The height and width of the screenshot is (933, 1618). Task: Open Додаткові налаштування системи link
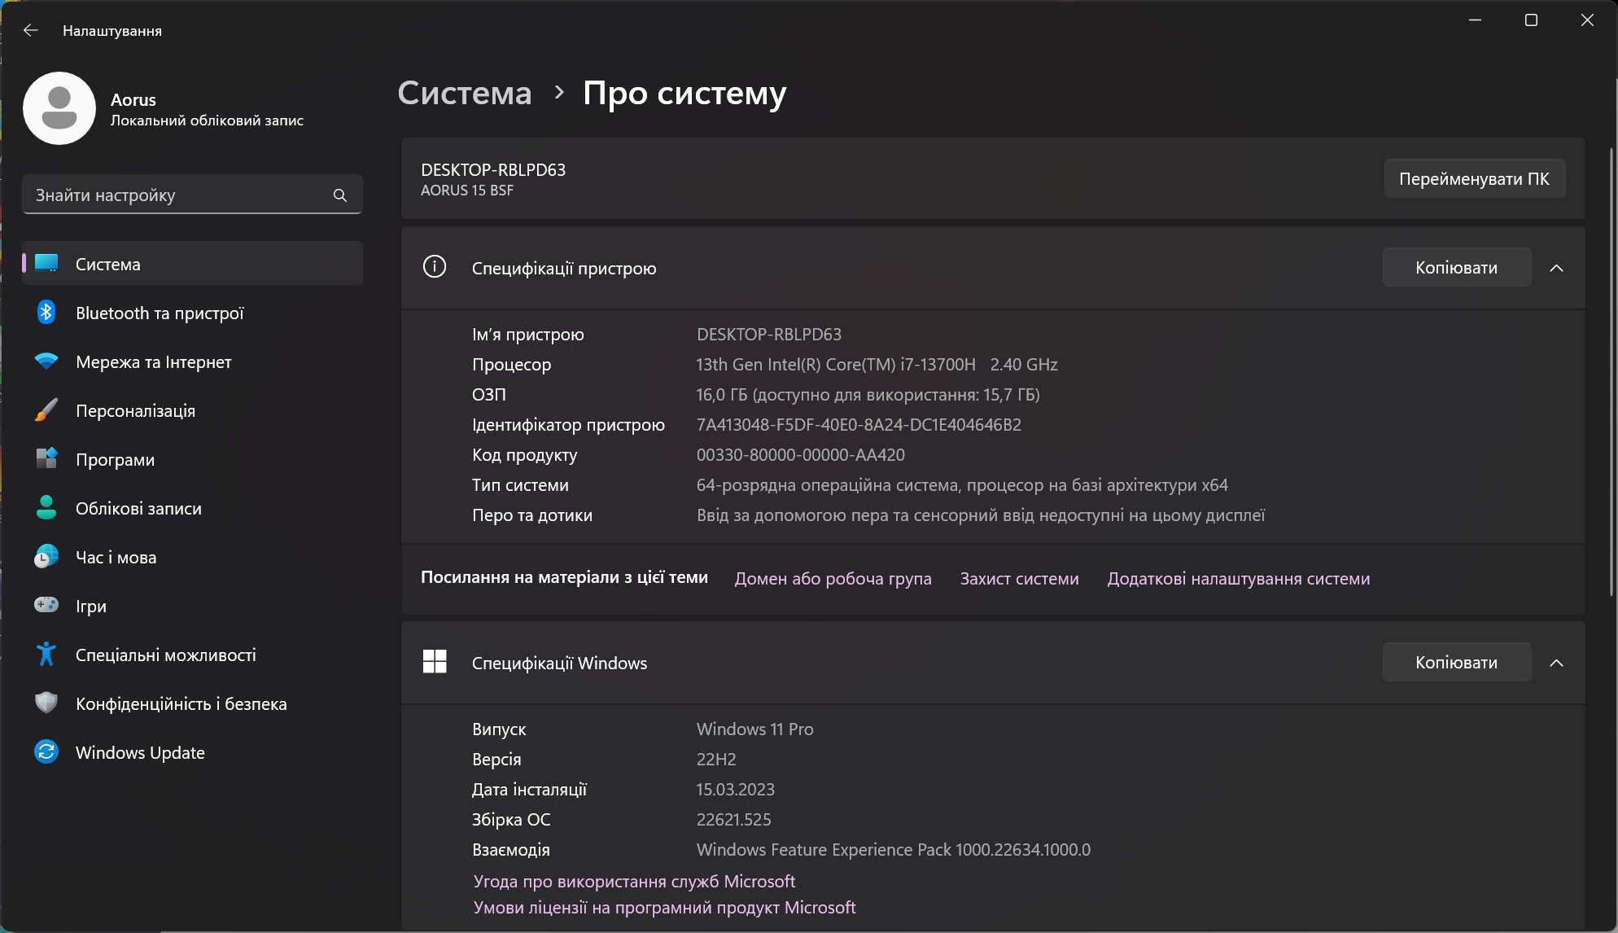1238,579
